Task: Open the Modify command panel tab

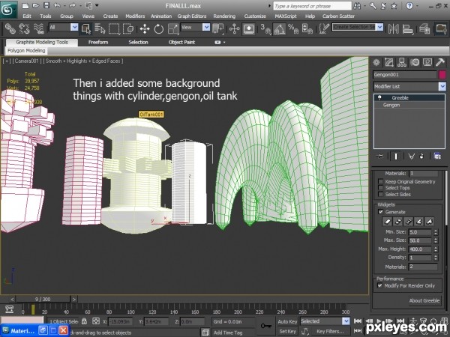Action: point(388,62)
